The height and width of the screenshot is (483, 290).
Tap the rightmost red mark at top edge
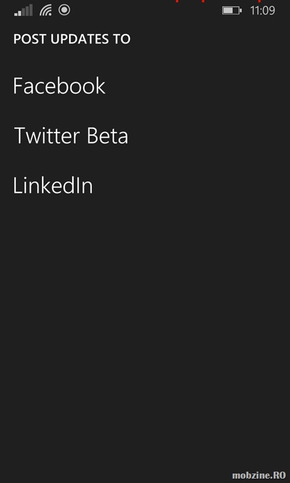coord(259,1)
